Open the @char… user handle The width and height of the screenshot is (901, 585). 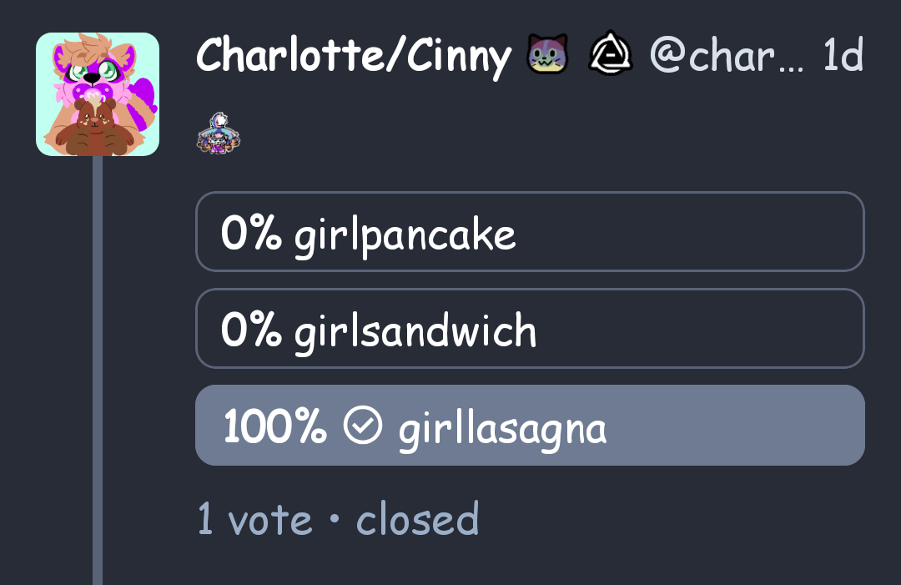tap(726, 56)
